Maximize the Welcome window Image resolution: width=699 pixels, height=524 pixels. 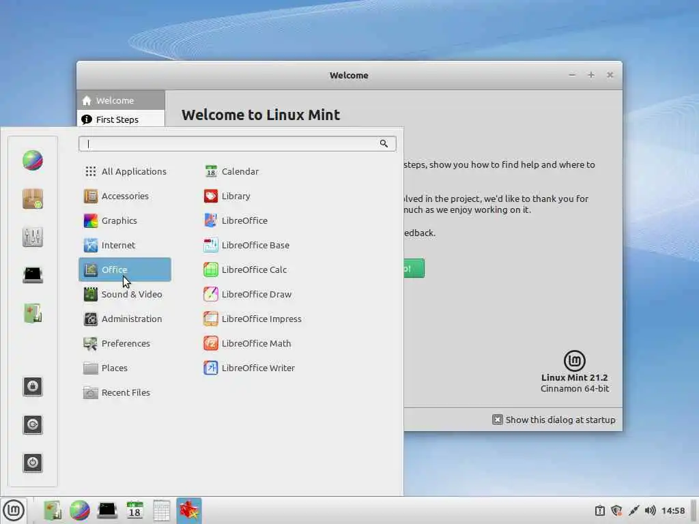(x=591, y=75)
